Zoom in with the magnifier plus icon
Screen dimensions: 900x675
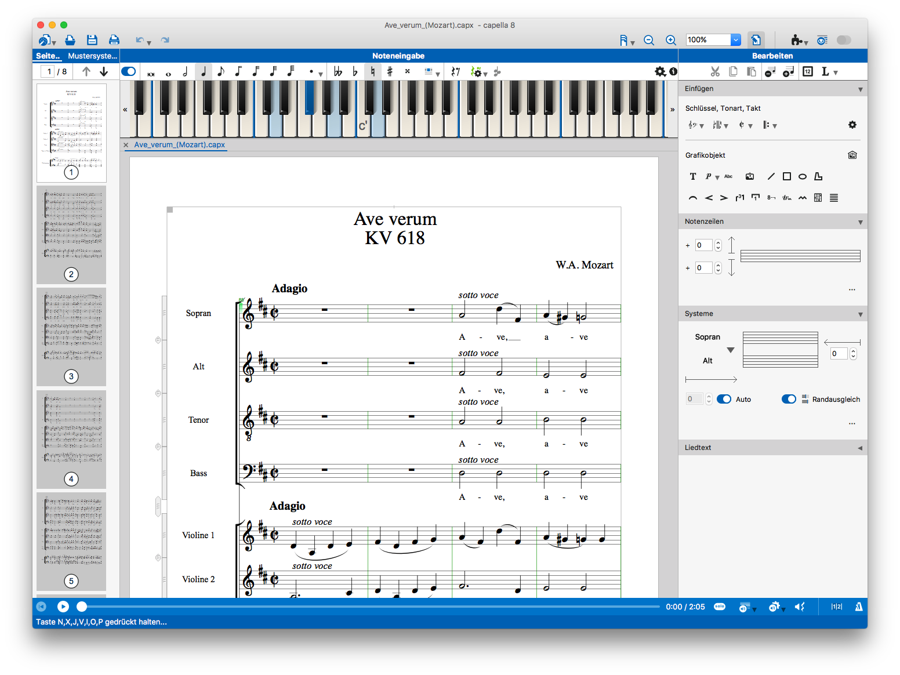coord(671,40)
